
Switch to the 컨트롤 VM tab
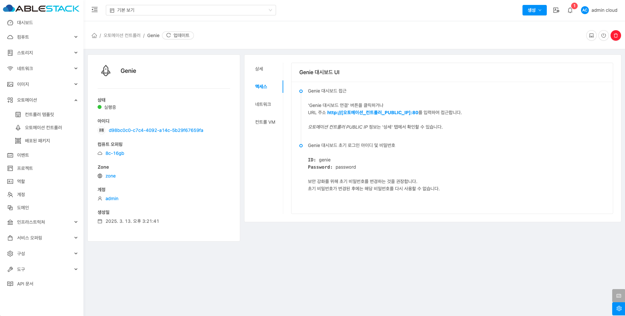pos(265,122)
